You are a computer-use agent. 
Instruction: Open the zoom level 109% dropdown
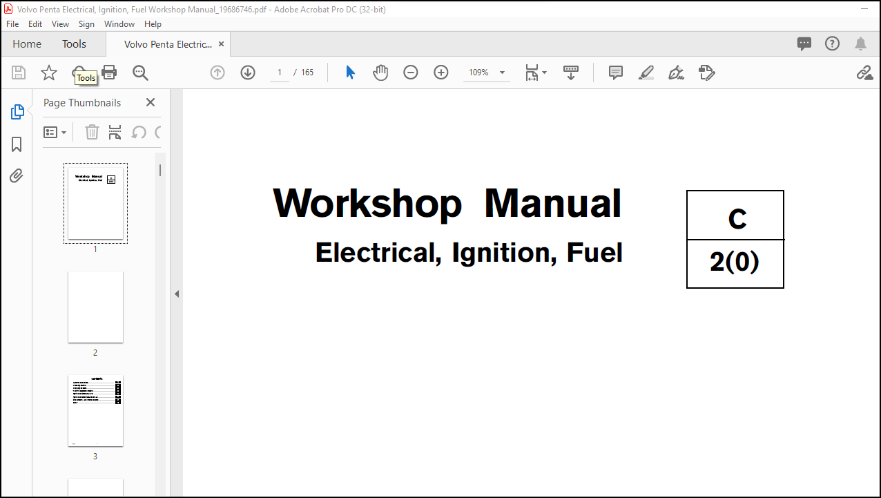pos(487,73)
